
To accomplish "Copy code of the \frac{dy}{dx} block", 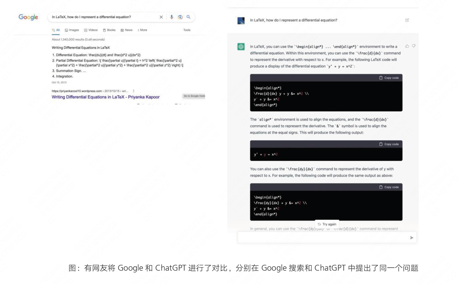I will [389, 187].
